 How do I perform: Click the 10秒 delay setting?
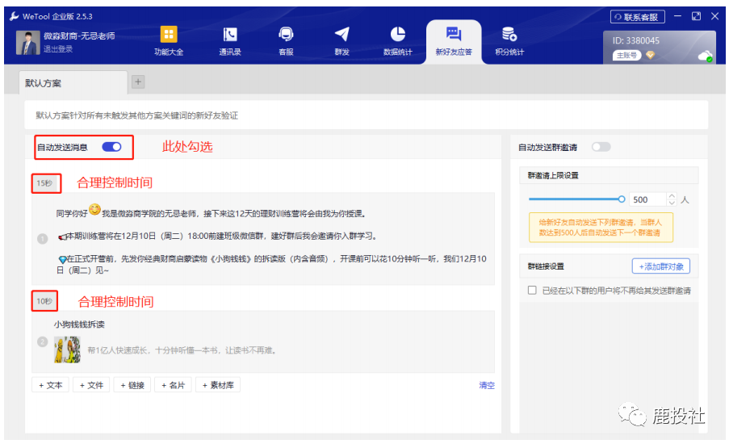point(44,301)
